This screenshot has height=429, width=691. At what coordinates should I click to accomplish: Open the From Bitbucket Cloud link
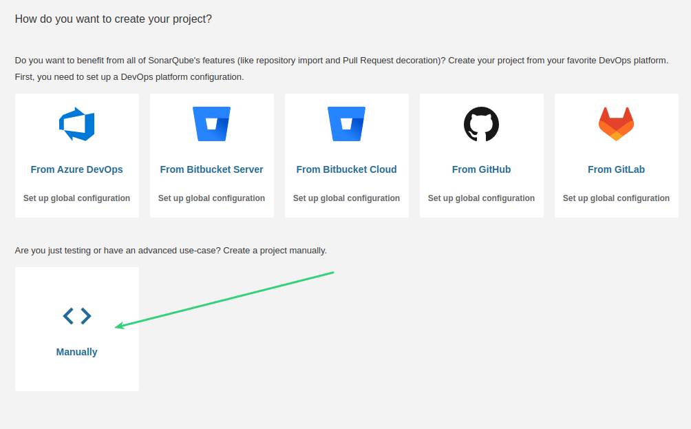[x=346, y=169]
